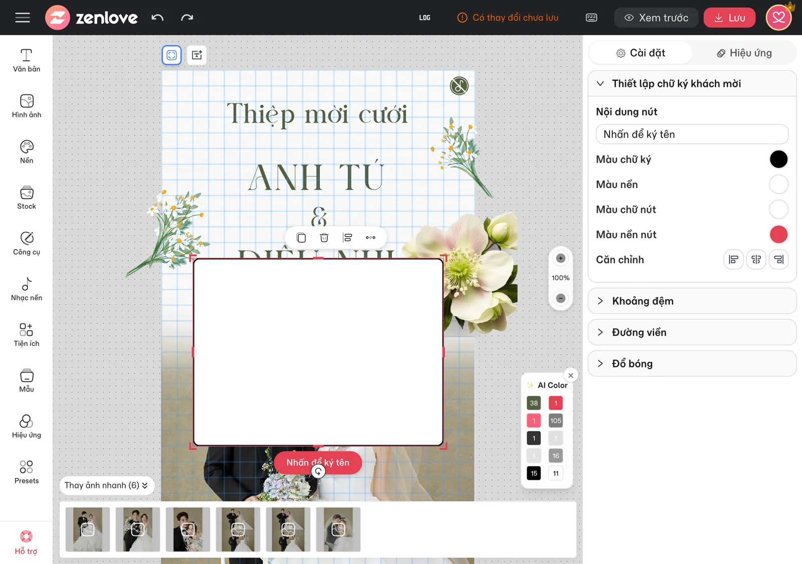Image resolution: width=802 pixels, height=564 pixels.
Task: Open the keyboard shortcuts icon
Action: coord(591,18)
